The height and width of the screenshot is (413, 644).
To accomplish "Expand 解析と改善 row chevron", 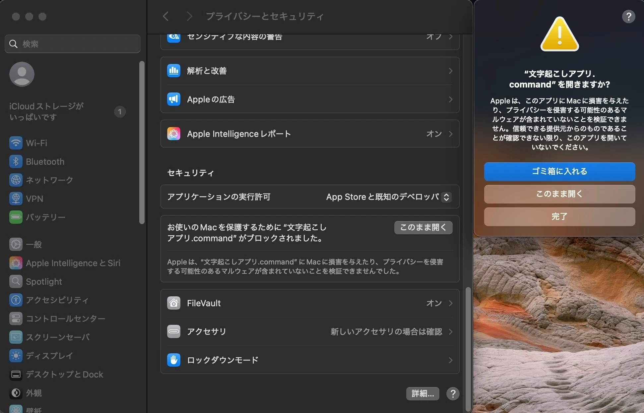I will pyautogui.click(x=450, y=71).
